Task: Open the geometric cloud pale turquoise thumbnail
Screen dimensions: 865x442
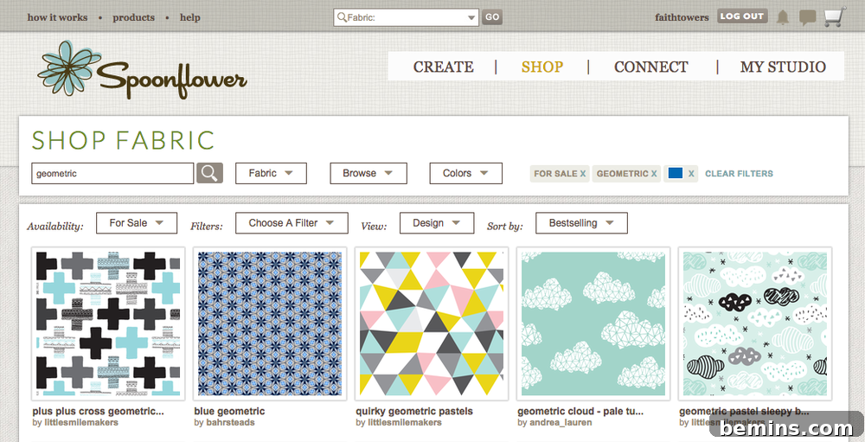Action: (593, 323)
